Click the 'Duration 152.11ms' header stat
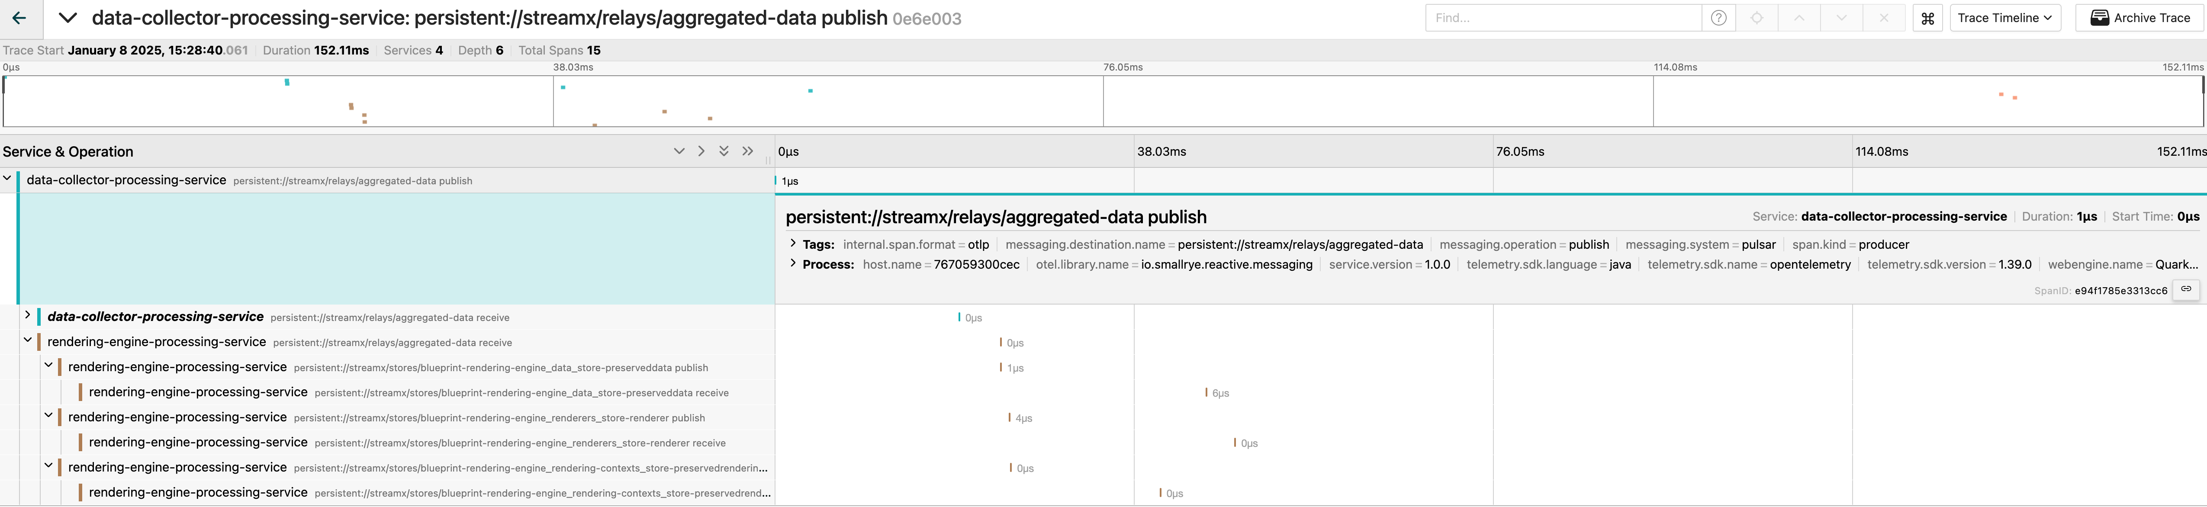 pyautogui.click(x=316, y=51)
